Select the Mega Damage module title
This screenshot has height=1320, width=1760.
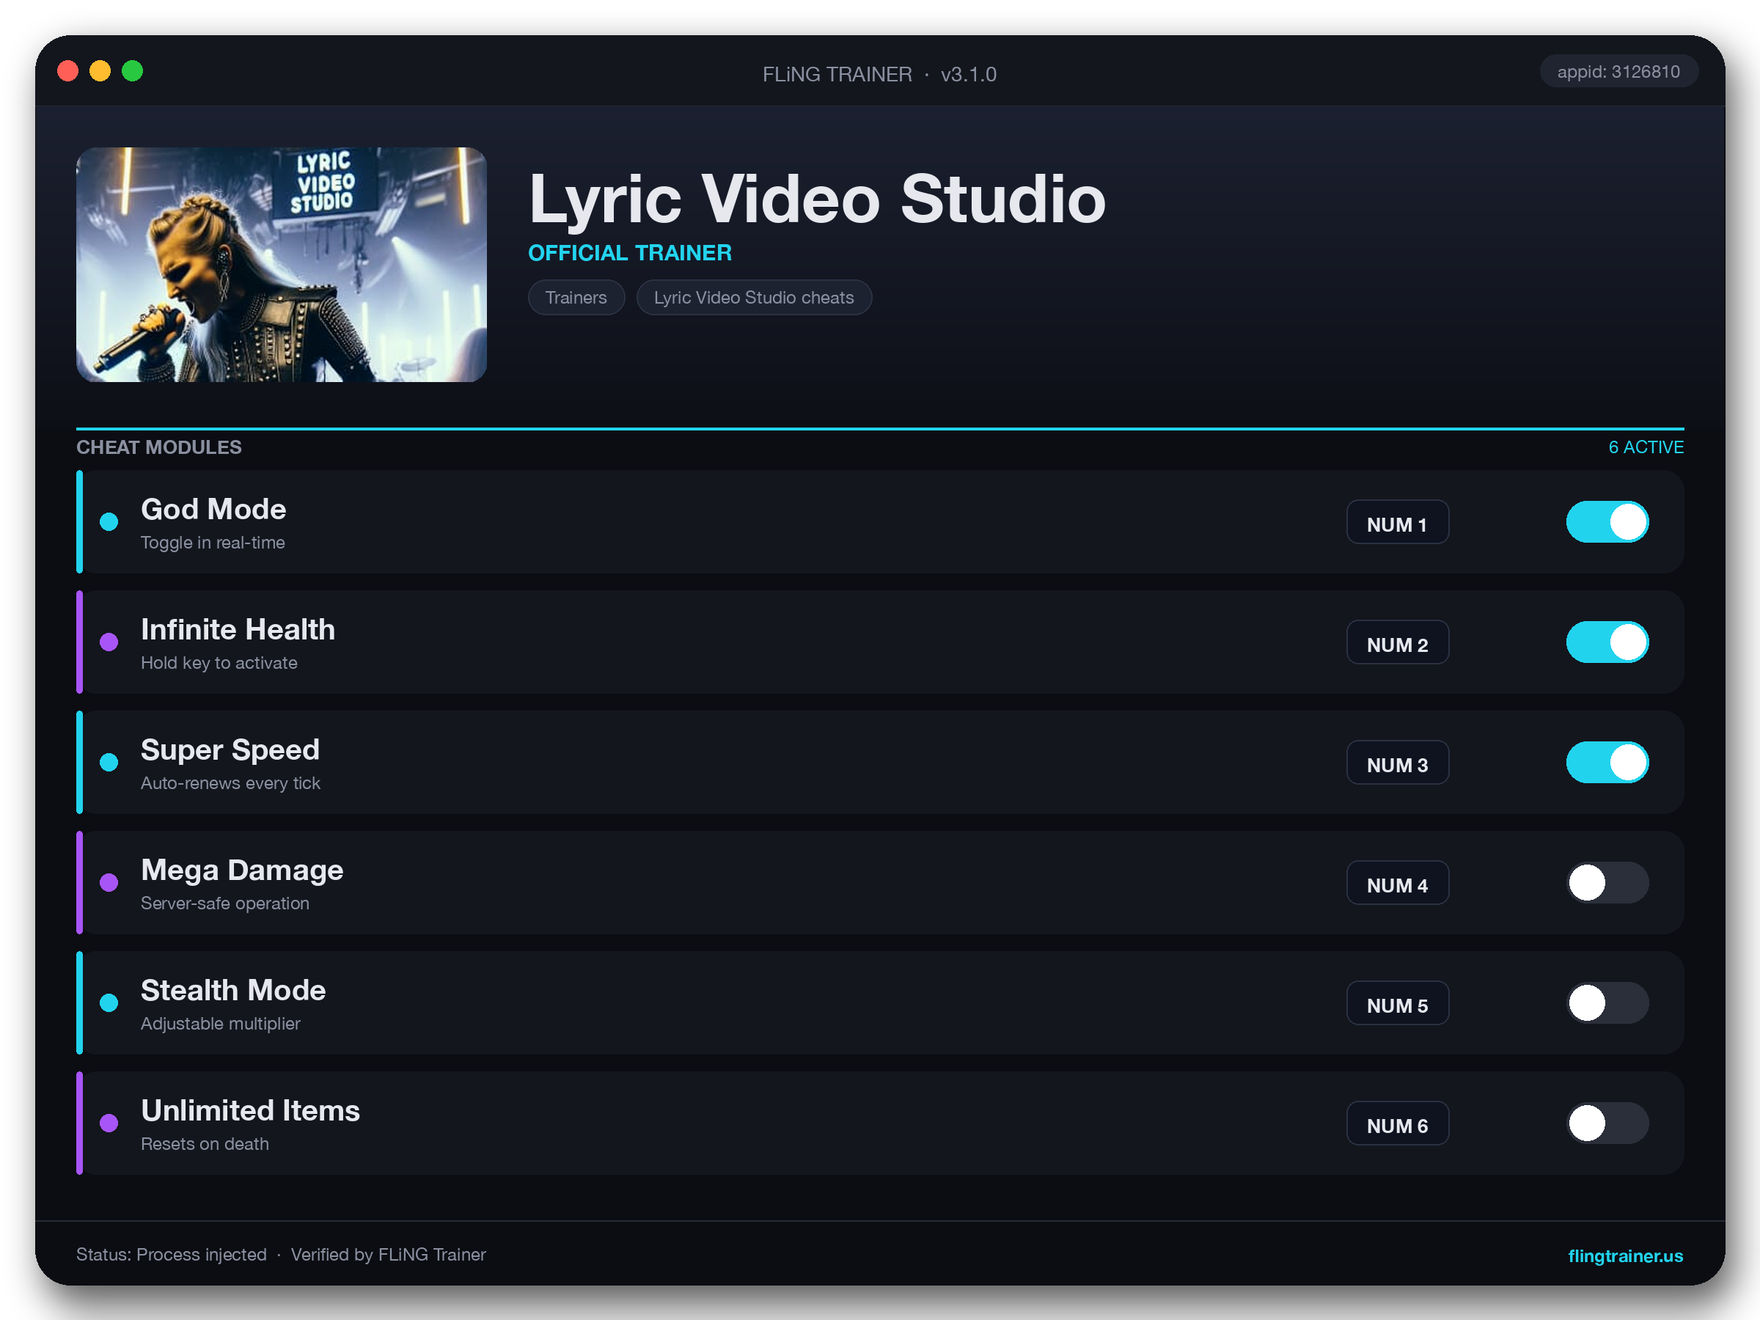click(242, 870)
